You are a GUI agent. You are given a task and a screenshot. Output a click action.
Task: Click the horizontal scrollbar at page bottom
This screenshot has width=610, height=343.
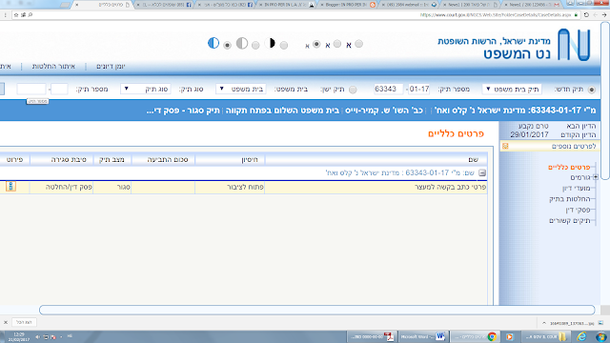[316, 310]
